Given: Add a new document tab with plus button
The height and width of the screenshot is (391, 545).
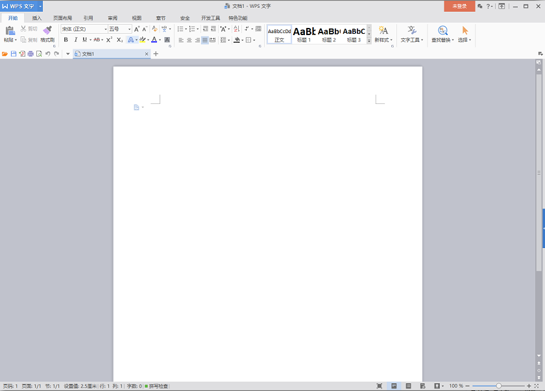Looking at the screenshot, I should [156, 54].
